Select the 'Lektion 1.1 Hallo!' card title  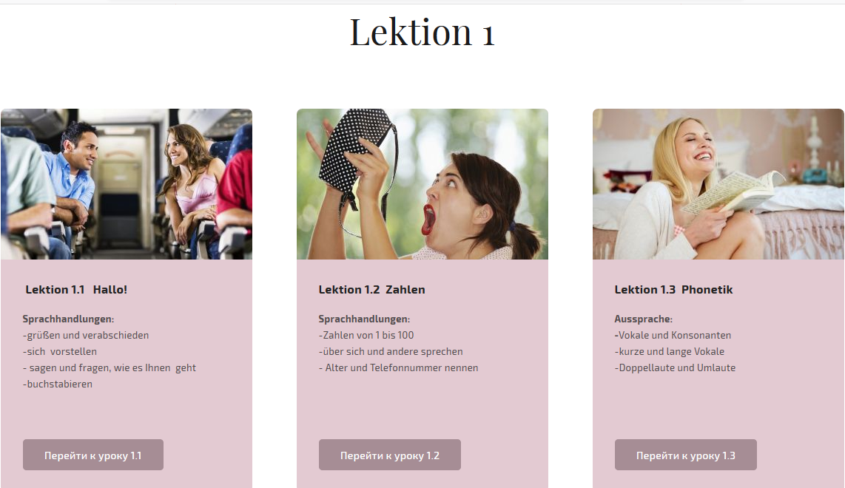click(x=76, y=290)
